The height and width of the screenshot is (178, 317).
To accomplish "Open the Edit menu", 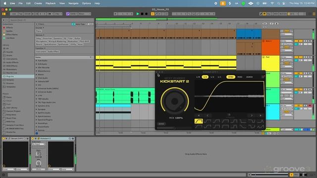I will tap(28, 3).
